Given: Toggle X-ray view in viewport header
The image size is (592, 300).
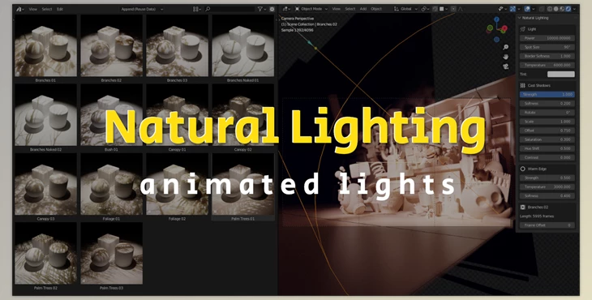Looking at the screenshot, I should (542, 9).
